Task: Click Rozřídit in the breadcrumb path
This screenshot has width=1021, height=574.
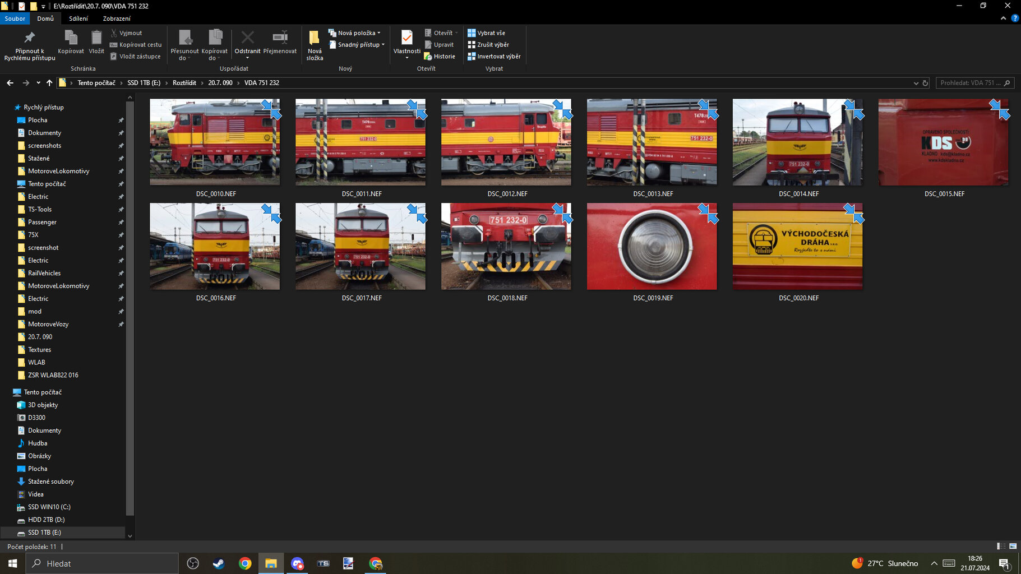Action: point(184,83)
